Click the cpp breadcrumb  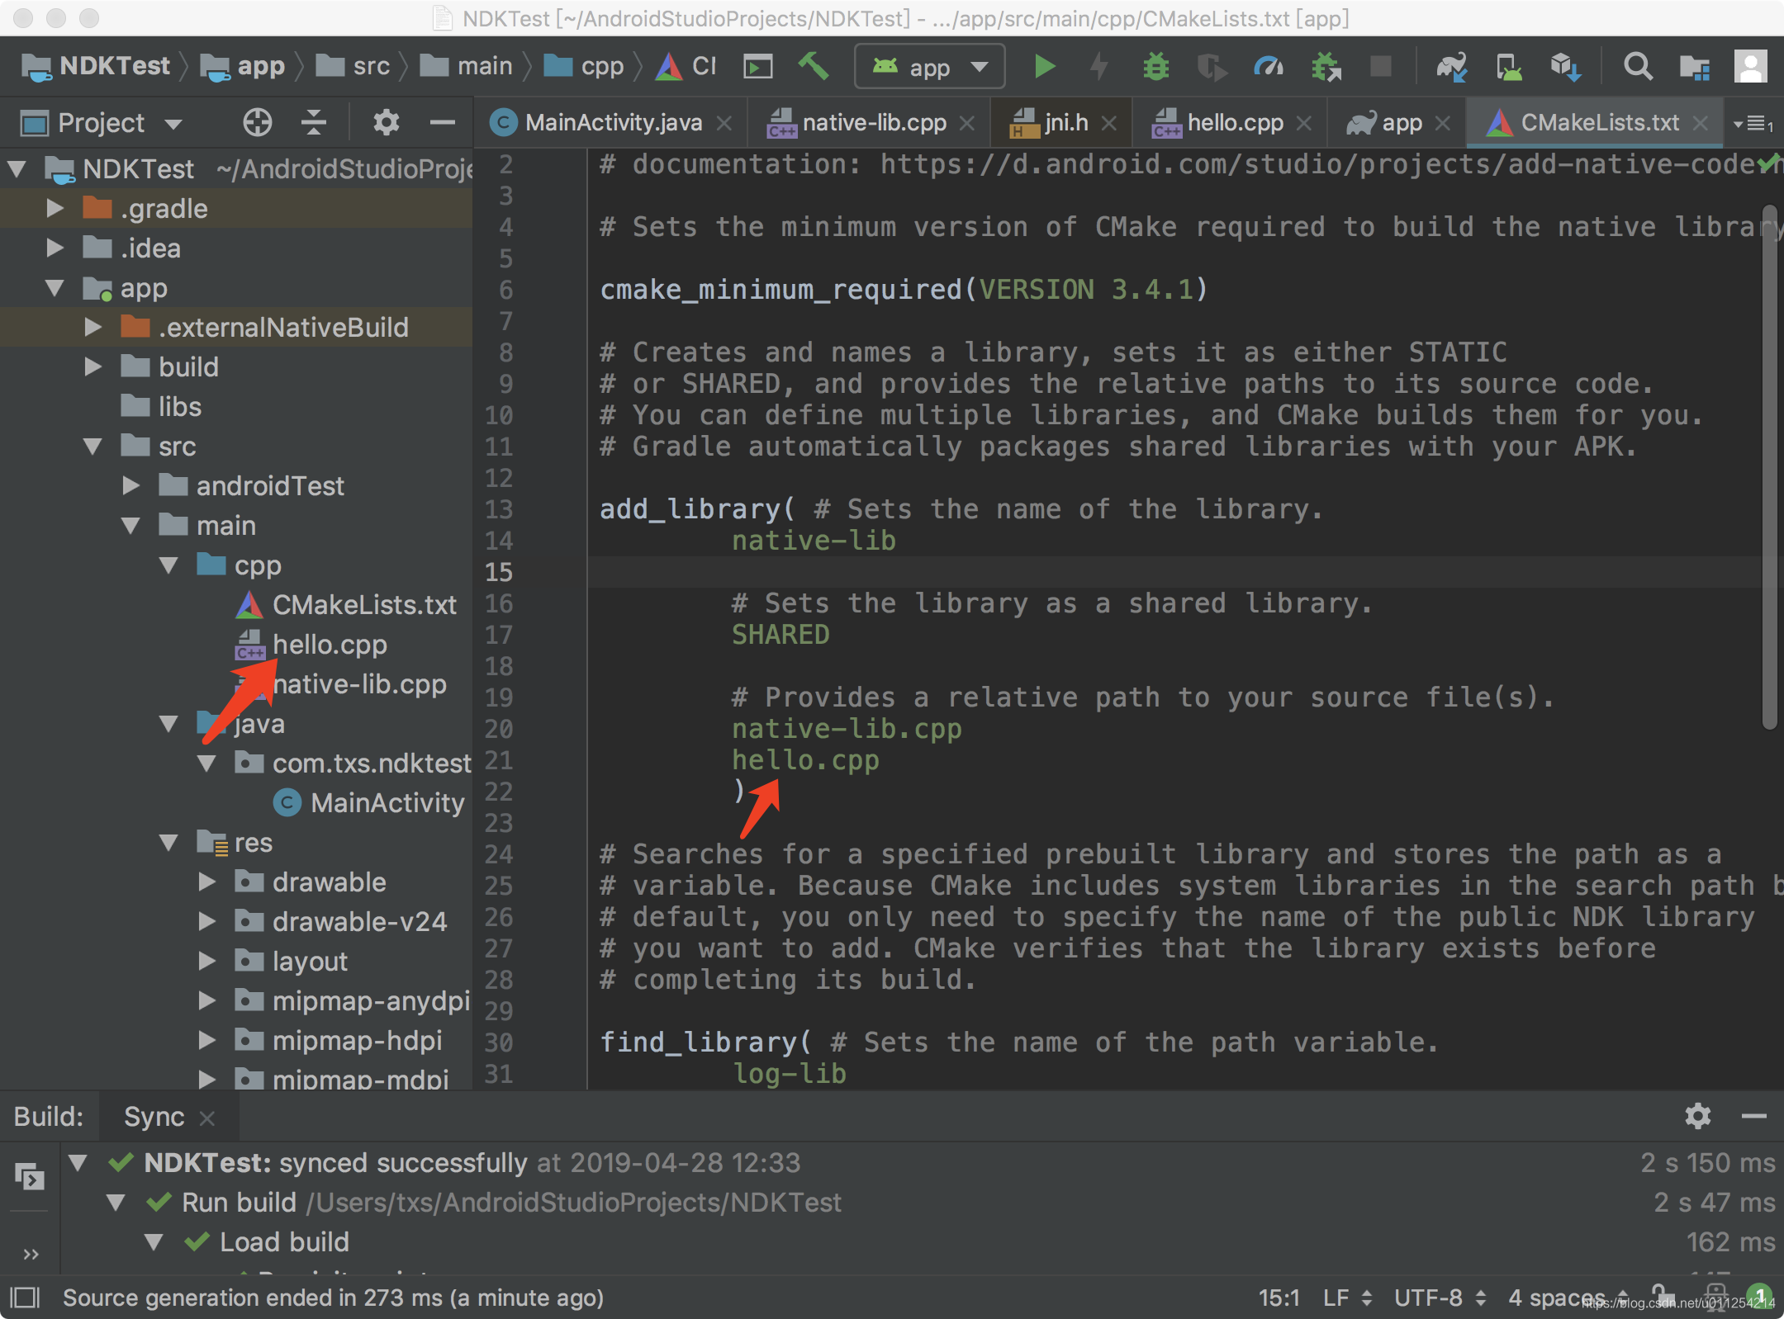(584, 66)
